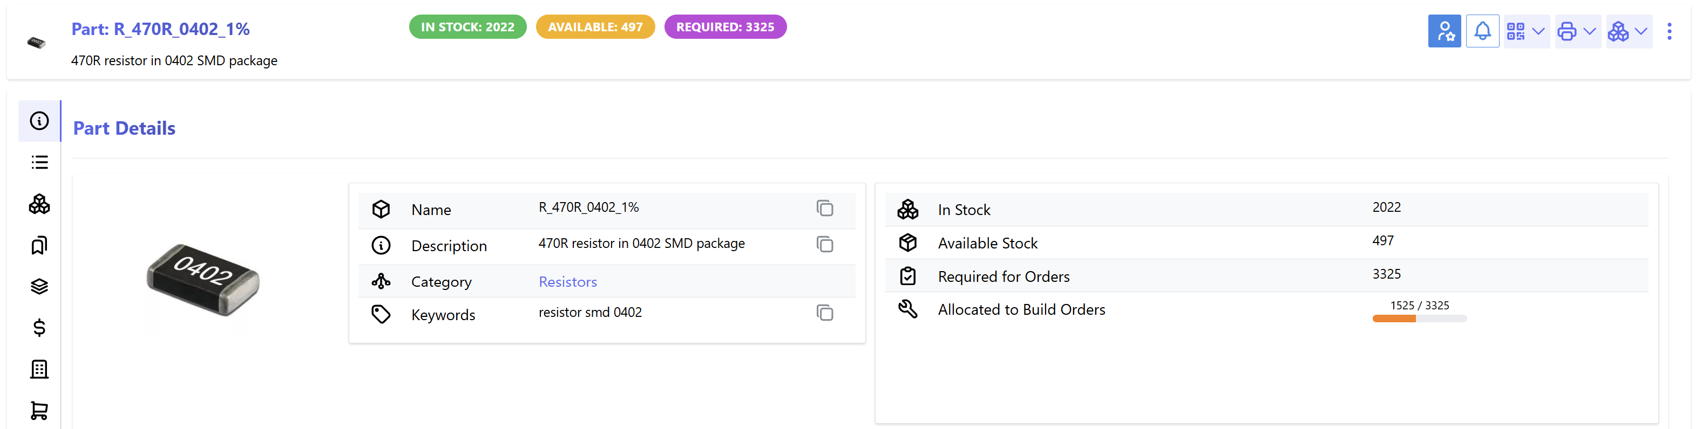Copy the keywords to clipboard
1702x429 pixels.
click(x=824, y=313)
